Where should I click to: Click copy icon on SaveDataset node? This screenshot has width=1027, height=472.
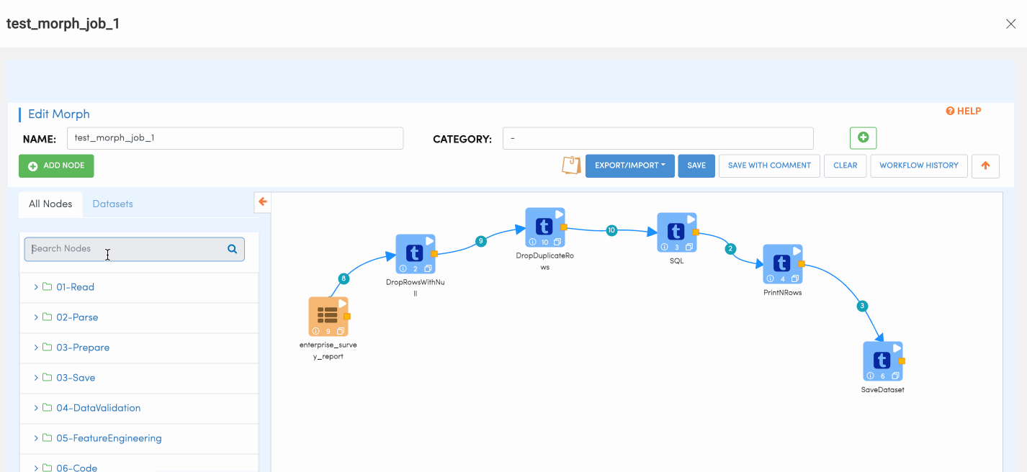pyautogui.click(x=895, y=376)
